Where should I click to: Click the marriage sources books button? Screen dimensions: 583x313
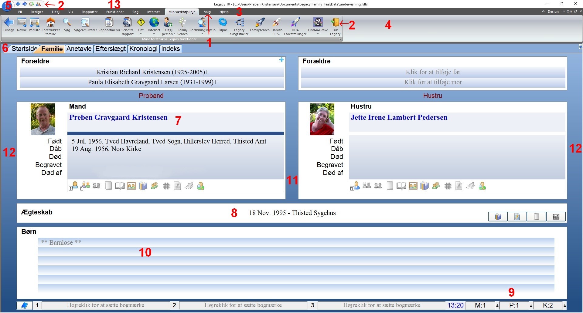coord(498,217)
